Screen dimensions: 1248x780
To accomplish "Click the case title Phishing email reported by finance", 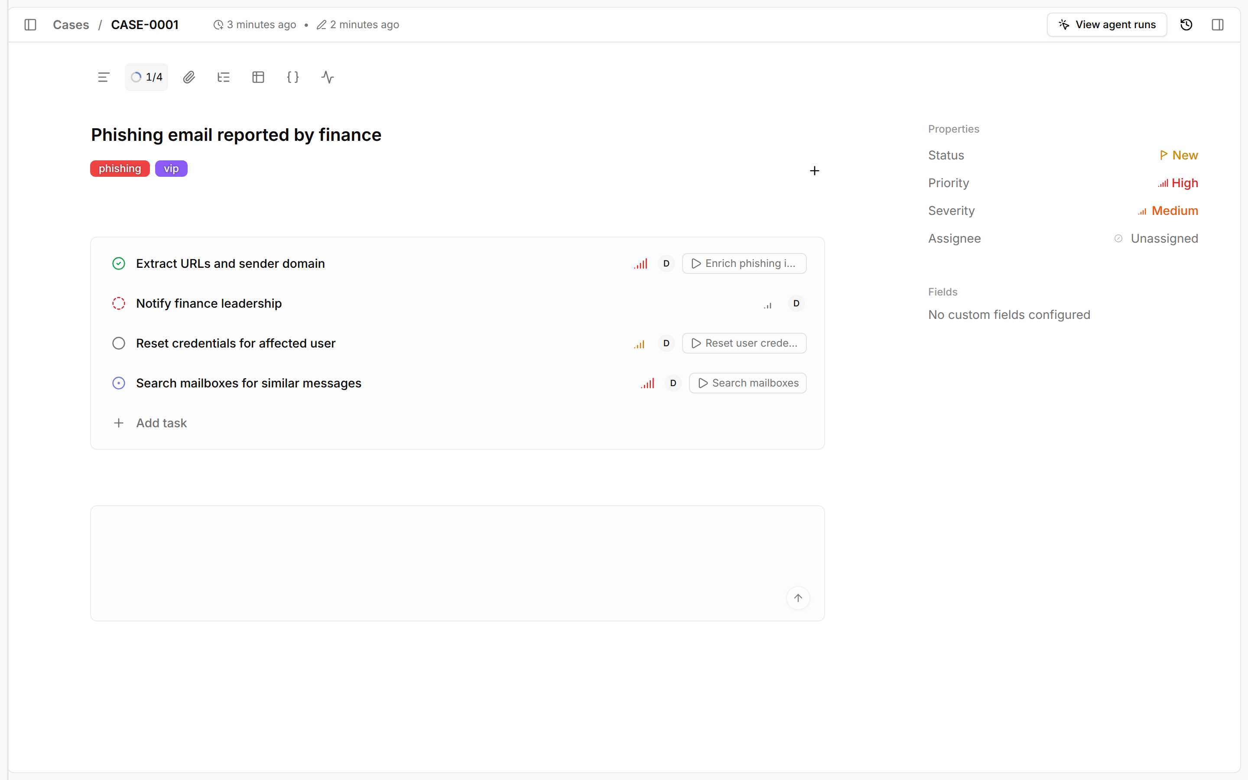I will tap(236, 135).
